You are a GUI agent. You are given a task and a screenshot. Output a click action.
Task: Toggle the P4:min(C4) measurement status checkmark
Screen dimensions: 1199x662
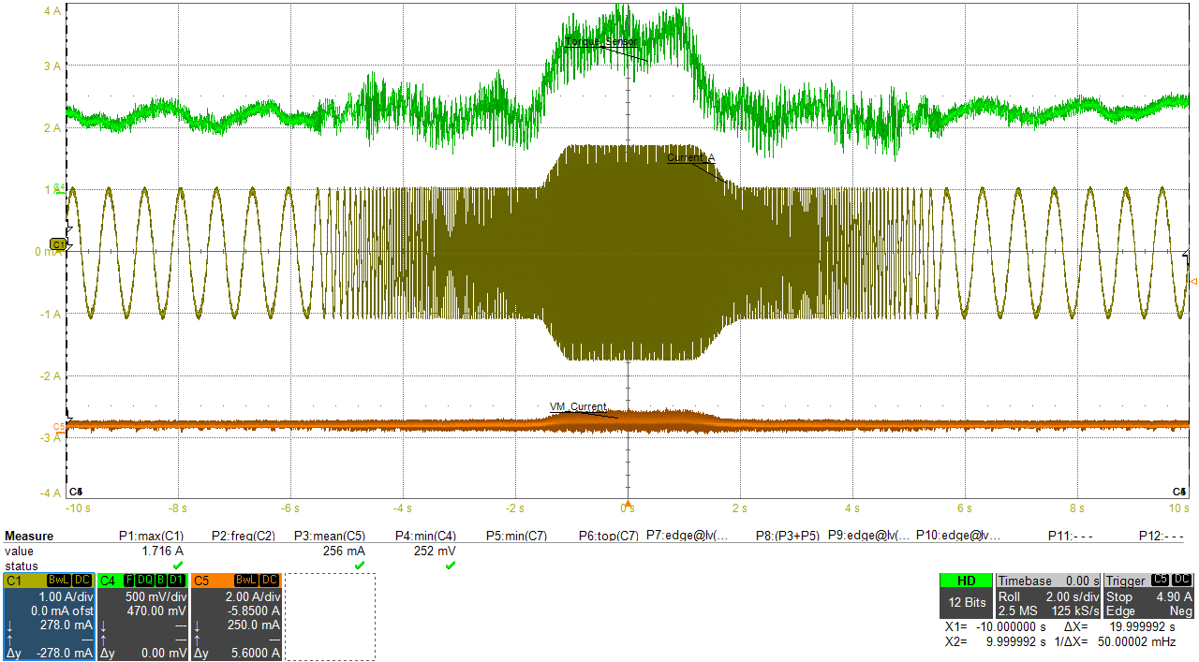pos(450,566)
